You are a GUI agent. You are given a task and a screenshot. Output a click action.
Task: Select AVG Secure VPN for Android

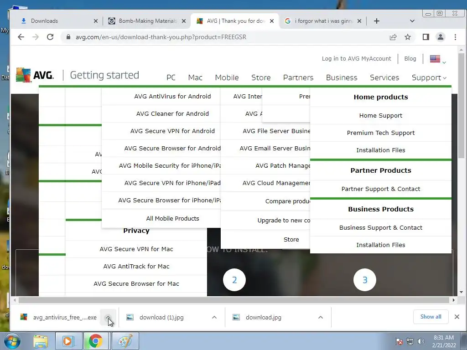(172, 131)
